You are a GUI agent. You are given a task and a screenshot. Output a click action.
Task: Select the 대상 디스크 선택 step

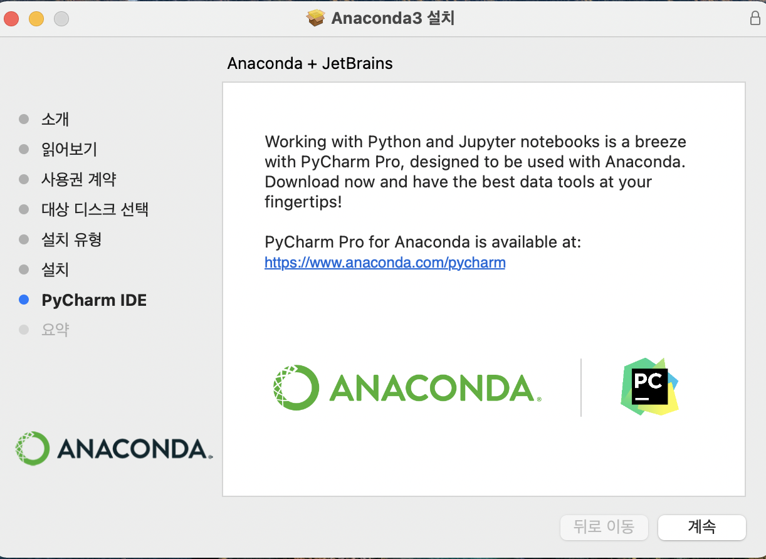tap(95, 209)
